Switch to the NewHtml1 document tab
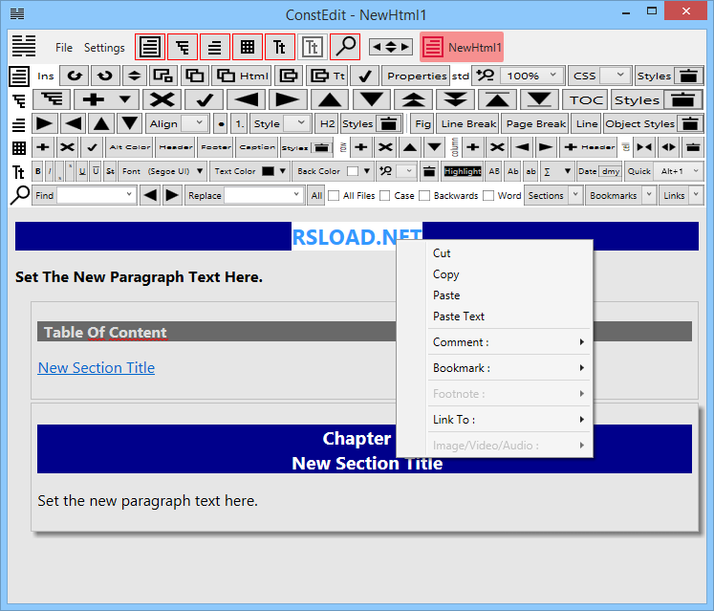 pos(462,47)
